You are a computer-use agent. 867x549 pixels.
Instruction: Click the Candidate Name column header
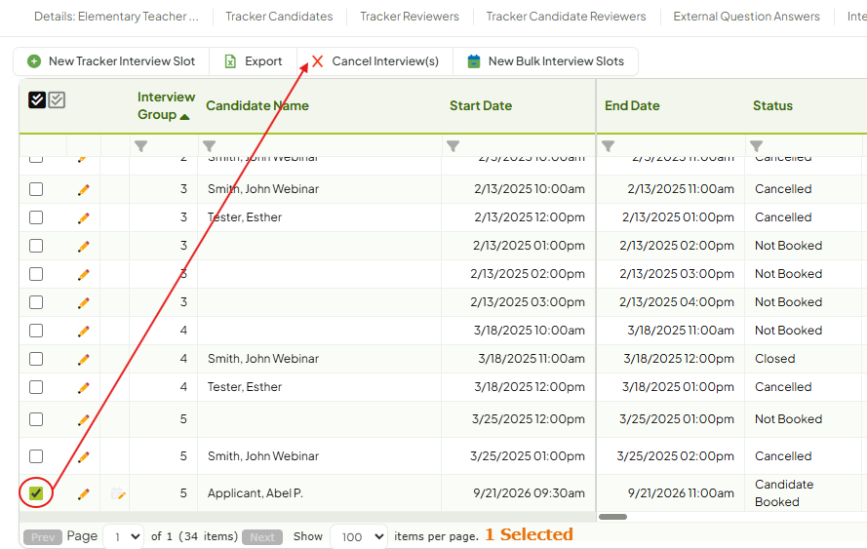257,105
